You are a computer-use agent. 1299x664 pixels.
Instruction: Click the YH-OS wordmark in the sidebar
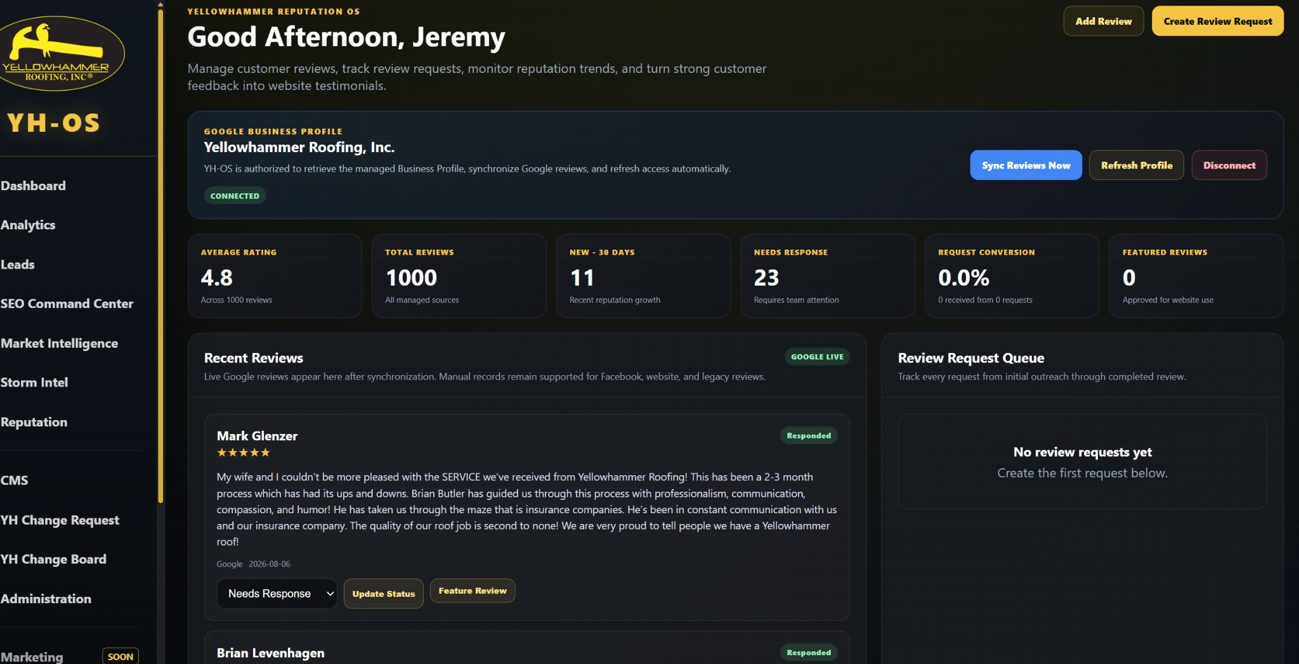point(54,122)
